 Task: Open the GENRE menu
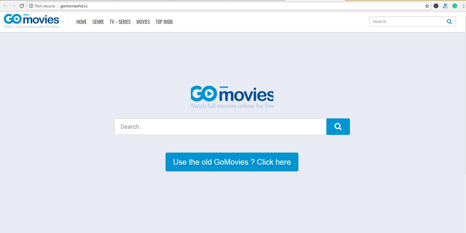pos(98,22)
